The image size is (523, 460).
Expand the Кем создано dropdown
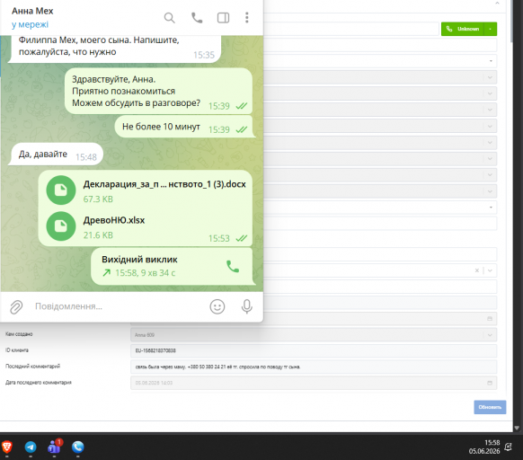[490, 335]
